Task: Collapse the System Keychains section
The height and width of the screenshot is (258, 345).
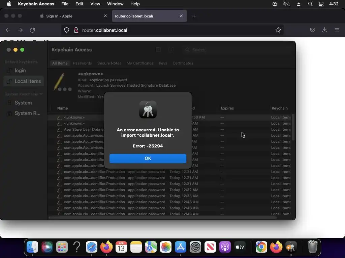Action: (x=41, y=94)
